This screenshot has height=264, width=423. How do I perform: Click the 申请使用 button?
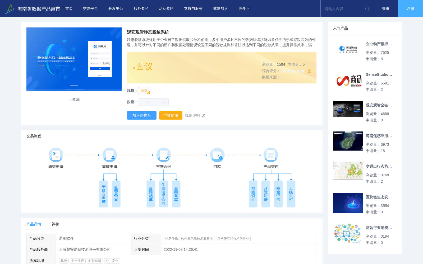click(171, 115)
